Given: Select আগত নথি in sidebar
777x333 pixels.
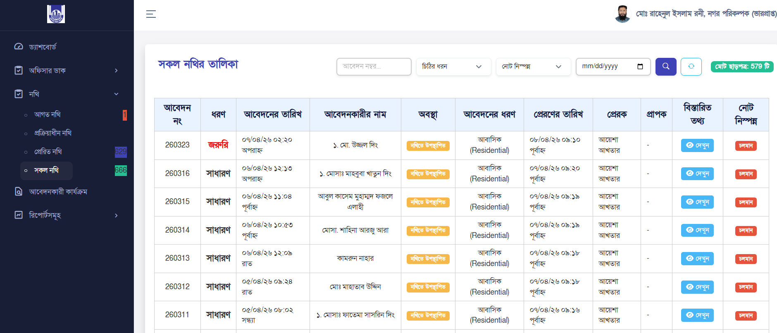Looking at the screenshot, I should click(48, 114).
